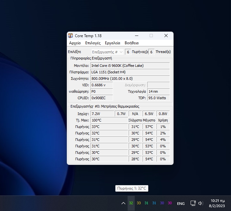Close the Core Temp window
Screen dimensions: 231x211
[x=166, y=36]
